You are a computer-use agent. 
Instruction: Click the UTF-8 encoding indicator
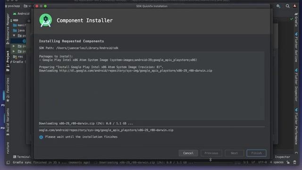[262, 162]
